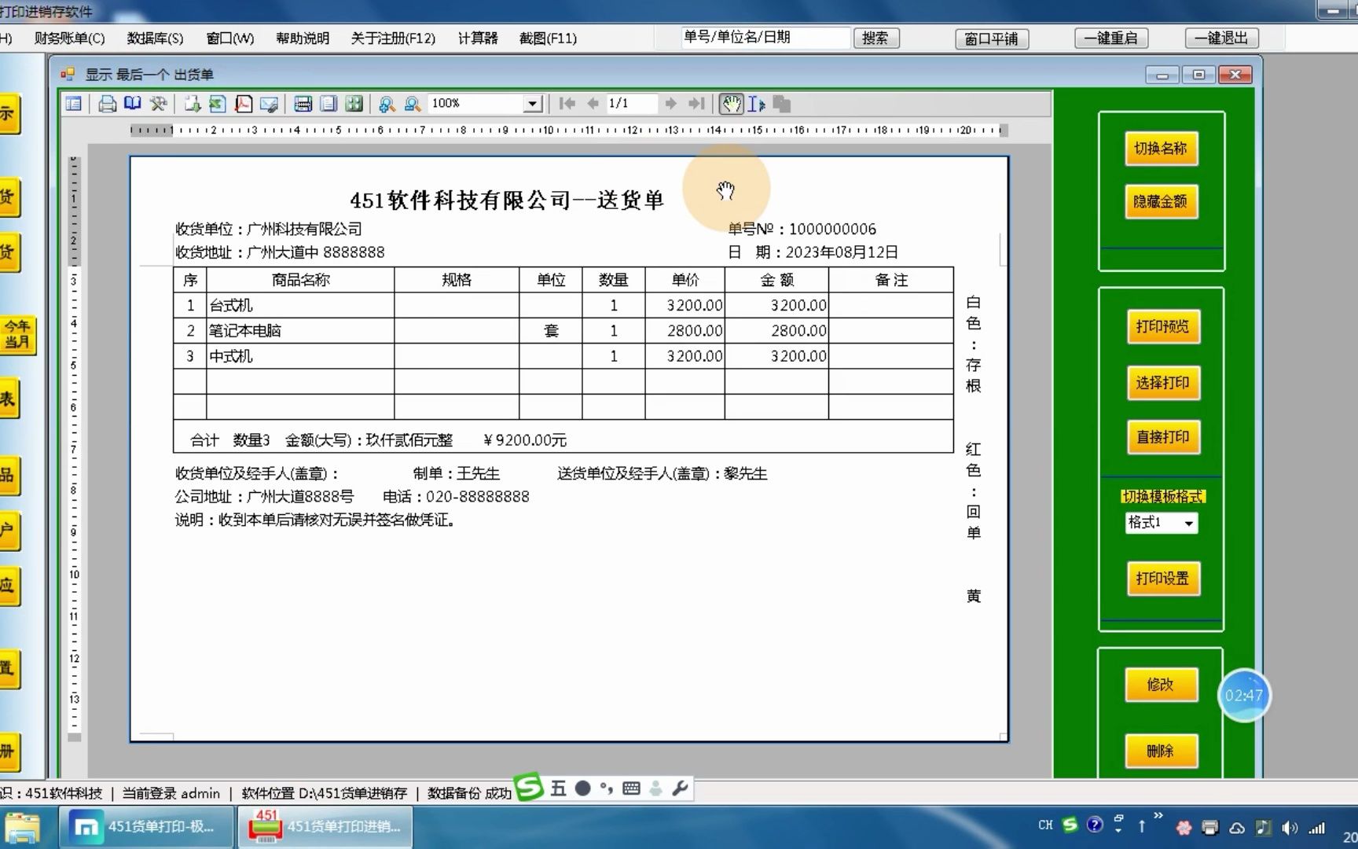1358x849 pixels.
Task: Toggle to next page with forward arrow
Action: pos(670,103)
